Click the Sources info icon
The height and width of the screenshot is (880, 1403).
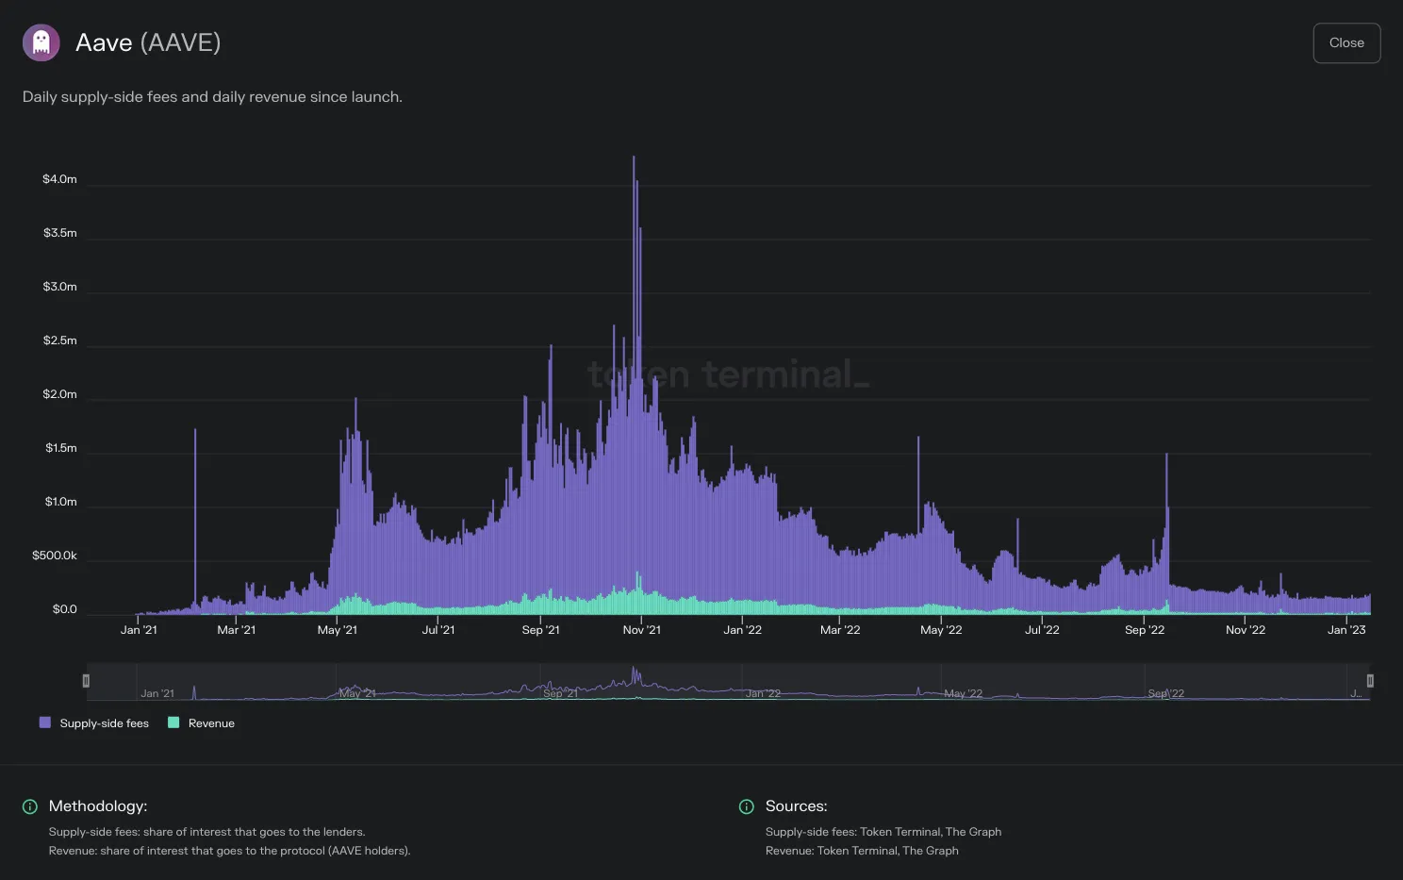[747, 806]
